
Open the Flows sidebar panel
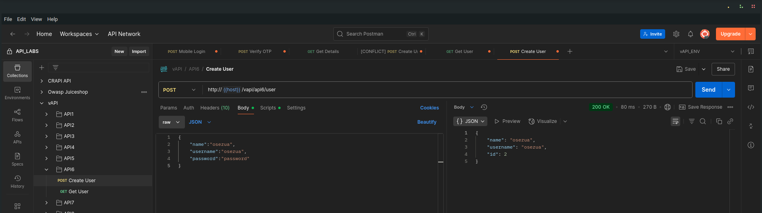[x=17, y=115]
